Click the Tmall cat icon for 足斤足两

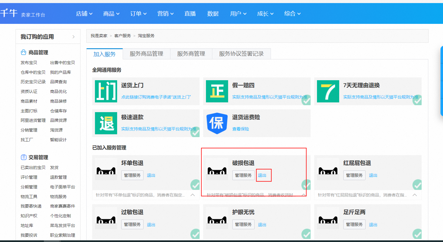328,218
